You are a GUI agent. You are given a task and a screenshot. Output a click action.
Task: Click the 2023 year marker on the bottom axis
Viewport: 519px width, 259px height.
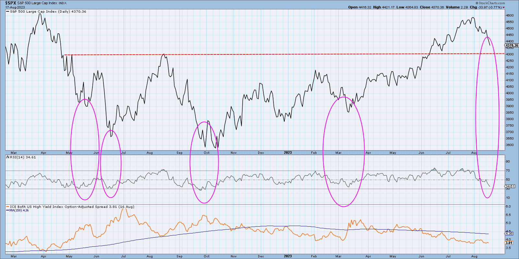coord(288,256)
